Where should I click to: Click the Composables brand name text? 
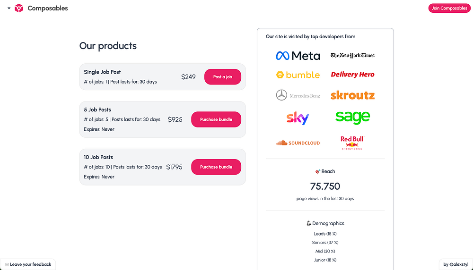pyautogui.click(x=48, y=8)
